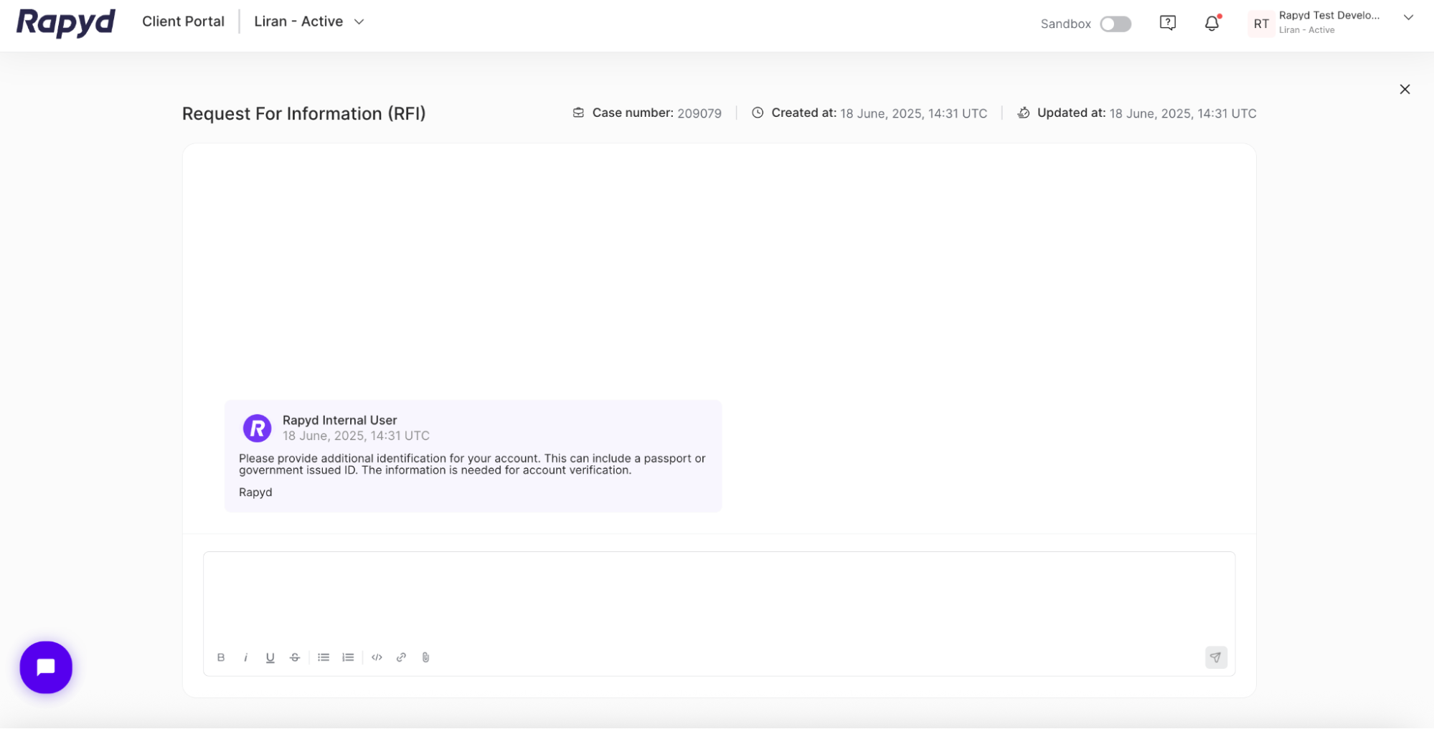This screenshot has width=1434, height=729.
Task: Apply italic formatting to message text
Action: tap(246, 657)
